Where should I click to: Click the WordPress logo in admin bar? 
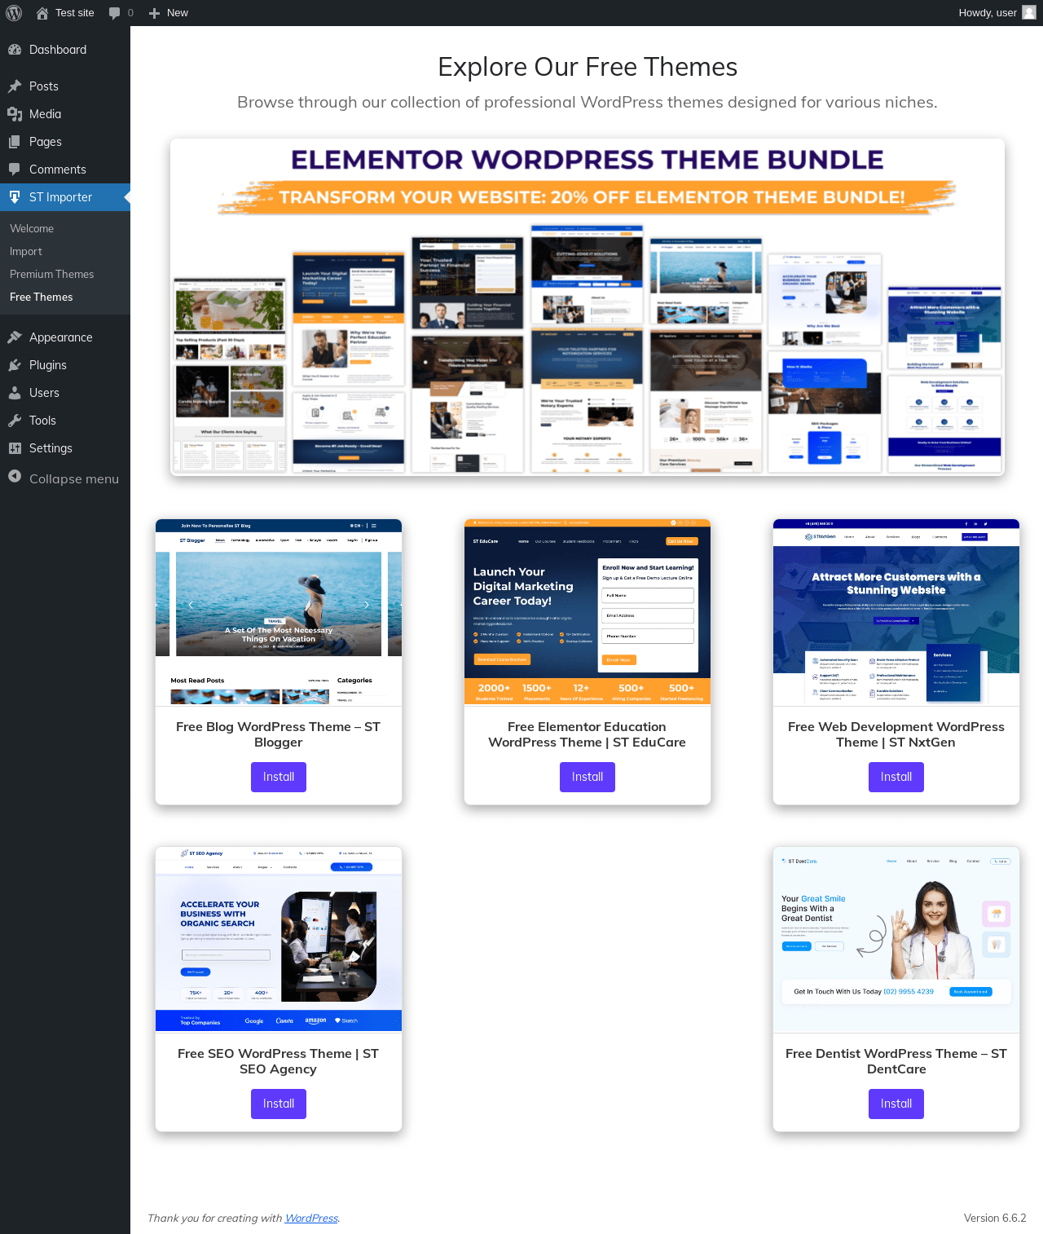pos(14,13)
